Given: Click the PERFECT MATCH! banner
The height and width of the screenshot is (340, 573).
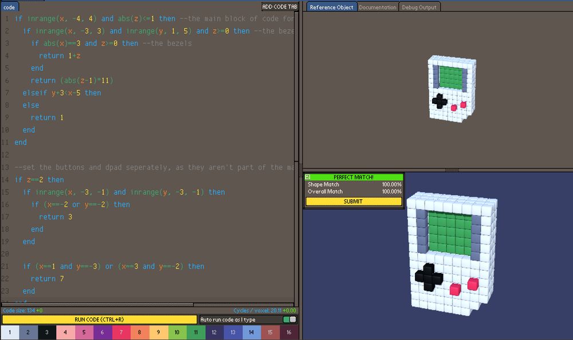Looking at the screenshot, I should click(x=354, y=177).
